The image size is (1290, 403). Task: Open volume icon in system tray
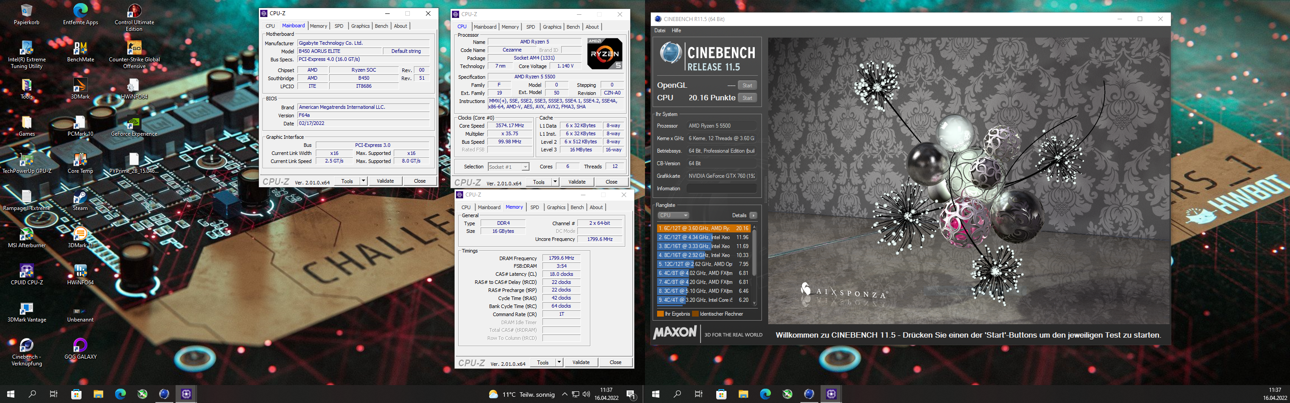point(586,394)
